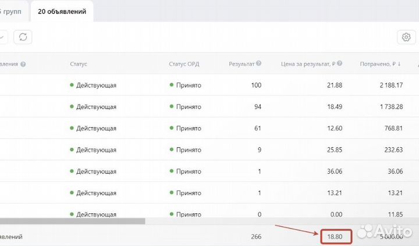Click price per result 25.85
The height and width of the screenshot is (246, 419).
point(335,150)
